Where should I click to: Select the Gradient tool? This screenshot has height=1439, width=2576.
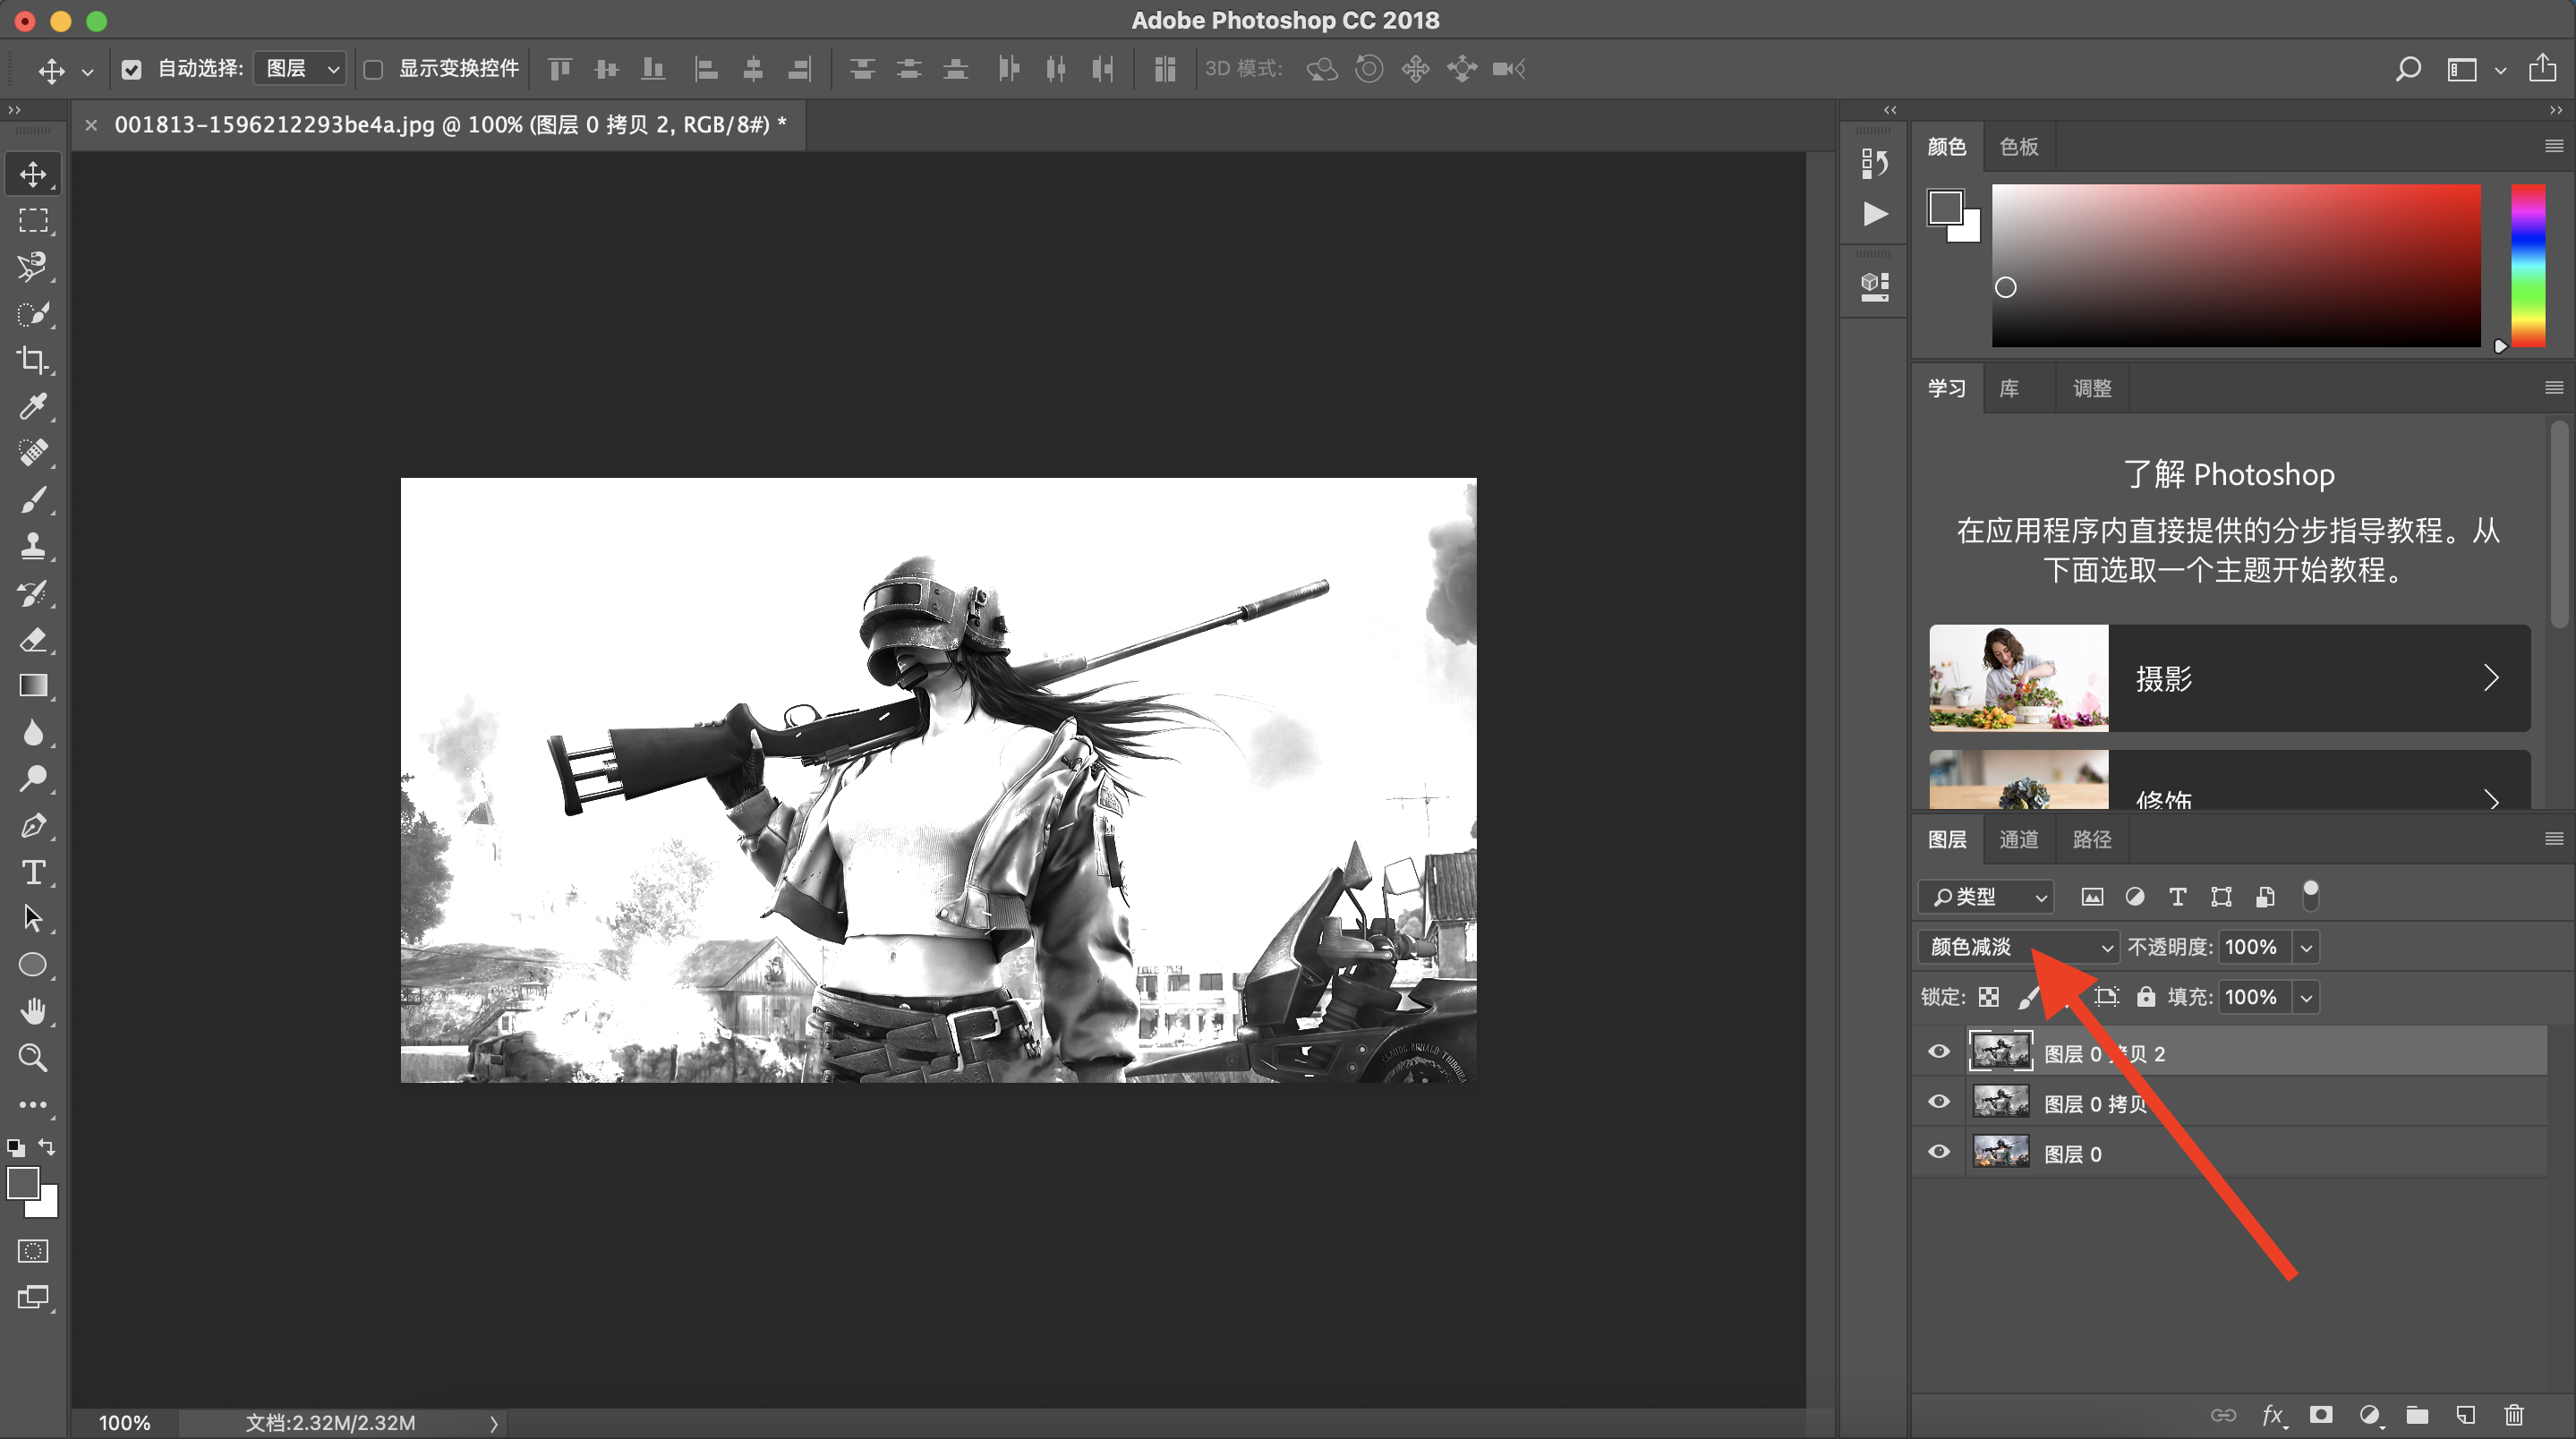coord(33,686)
